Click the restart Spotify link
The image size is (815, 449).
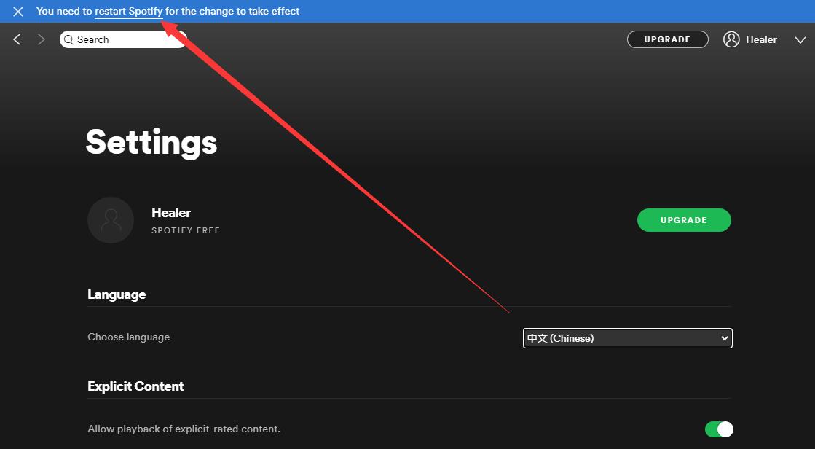coord(129,12)
